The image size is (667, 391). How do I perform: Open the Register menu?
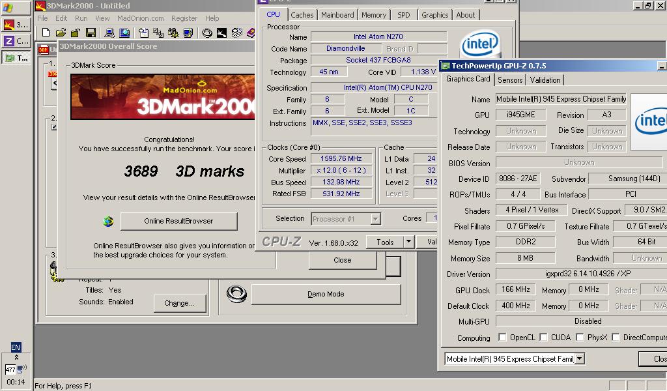184,18
